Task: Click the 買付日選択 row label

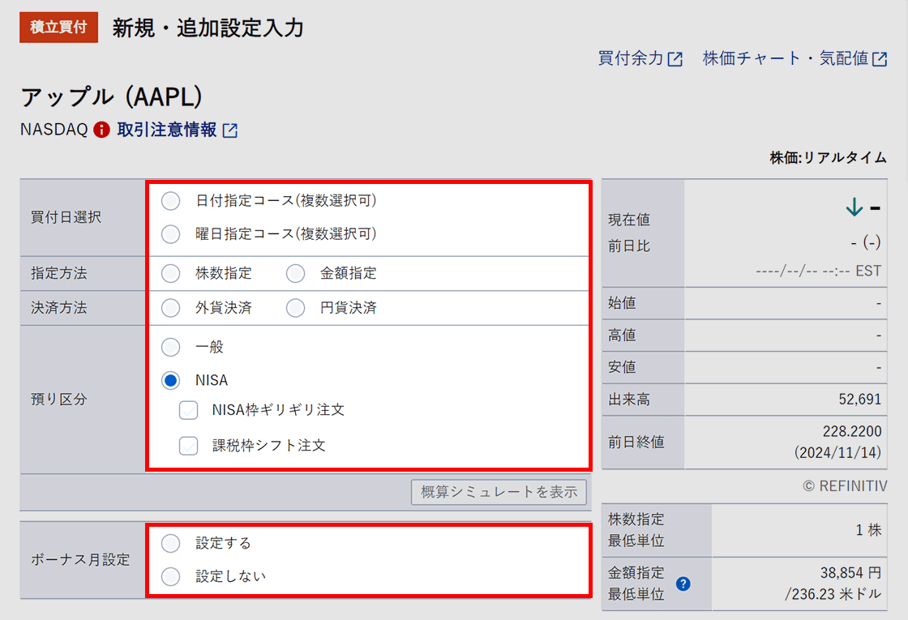Action: click(x=66, y=217)
